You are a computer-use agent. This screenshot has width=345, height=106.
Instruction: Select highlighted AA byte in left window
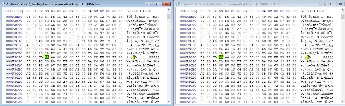click(47, 57)
